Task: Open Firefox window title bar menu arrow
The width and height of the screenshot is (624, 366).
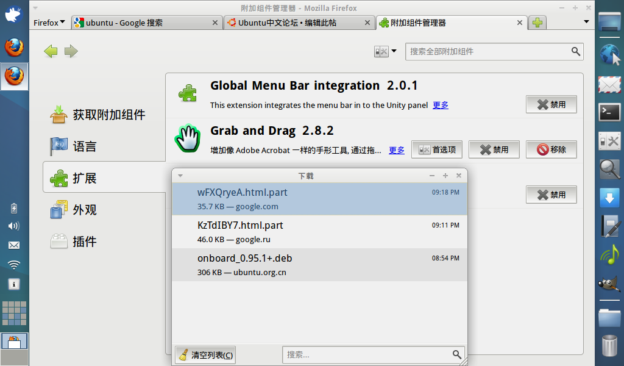Action: tap(35, 7)
